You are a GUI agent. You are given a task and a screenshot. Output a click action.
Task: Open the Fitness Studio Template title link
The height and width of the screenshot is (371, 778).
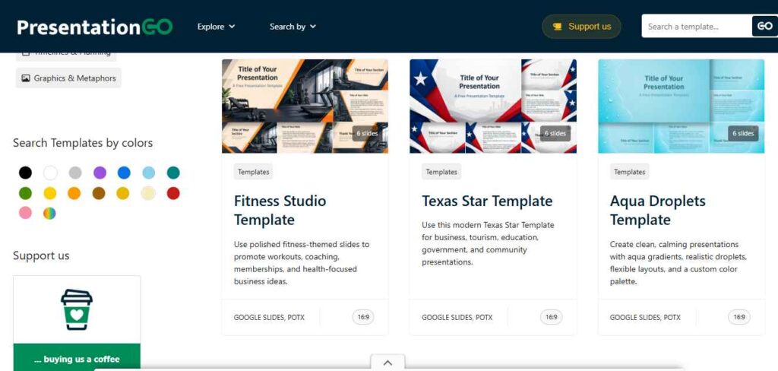tap(280, 210)
